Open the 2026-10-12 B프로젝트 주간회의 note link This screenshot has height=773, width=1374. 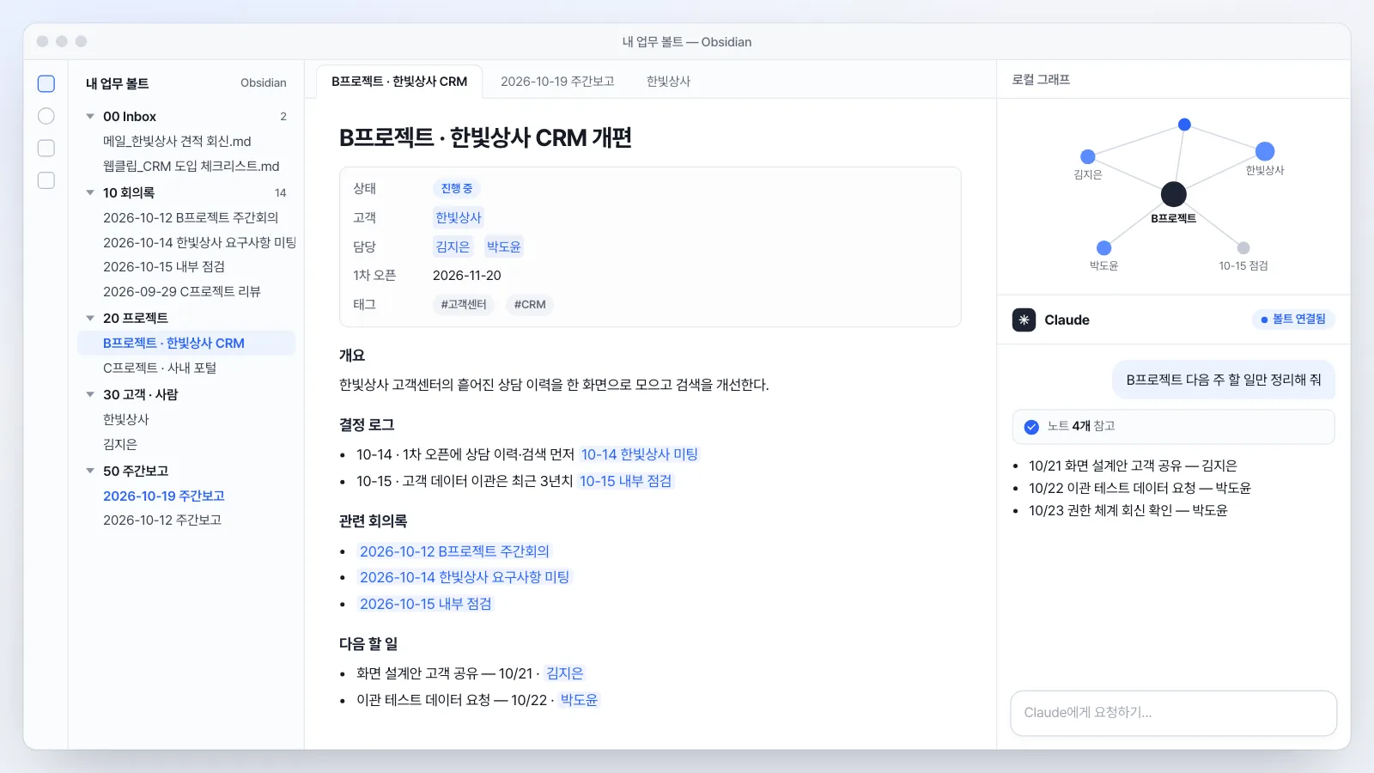pos(454,551)
